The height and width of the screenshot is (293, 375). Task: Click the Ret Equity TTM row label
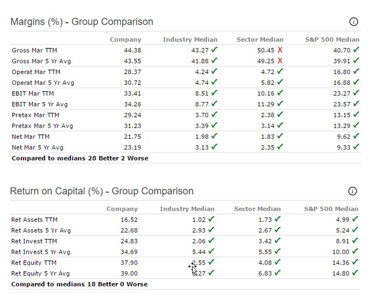[x=34, y=263]
